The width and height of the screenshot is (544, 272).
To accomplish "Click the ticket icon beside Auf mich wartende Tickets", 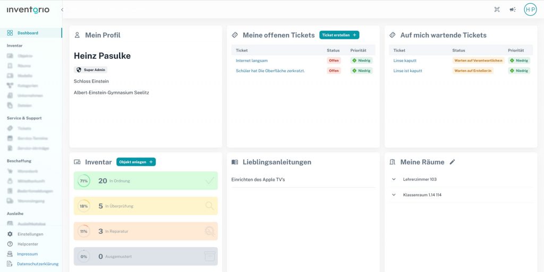I will pyautogui.click(x=393, y=35).
